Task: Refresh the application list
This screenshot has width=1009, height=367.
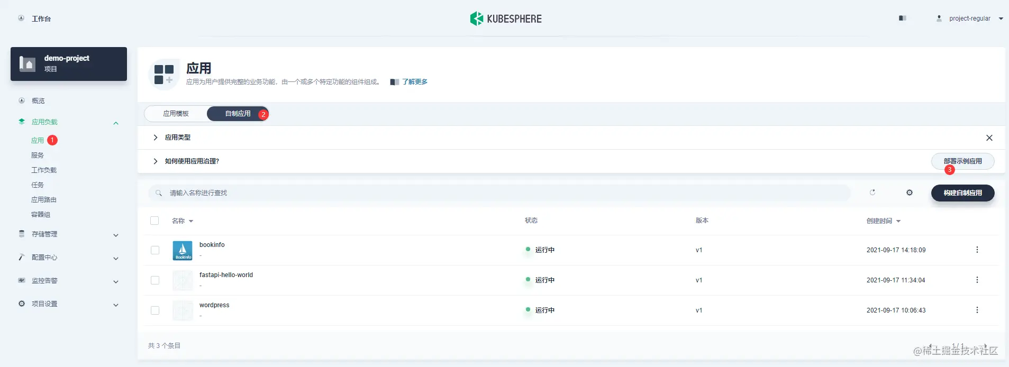Action: 872,192
